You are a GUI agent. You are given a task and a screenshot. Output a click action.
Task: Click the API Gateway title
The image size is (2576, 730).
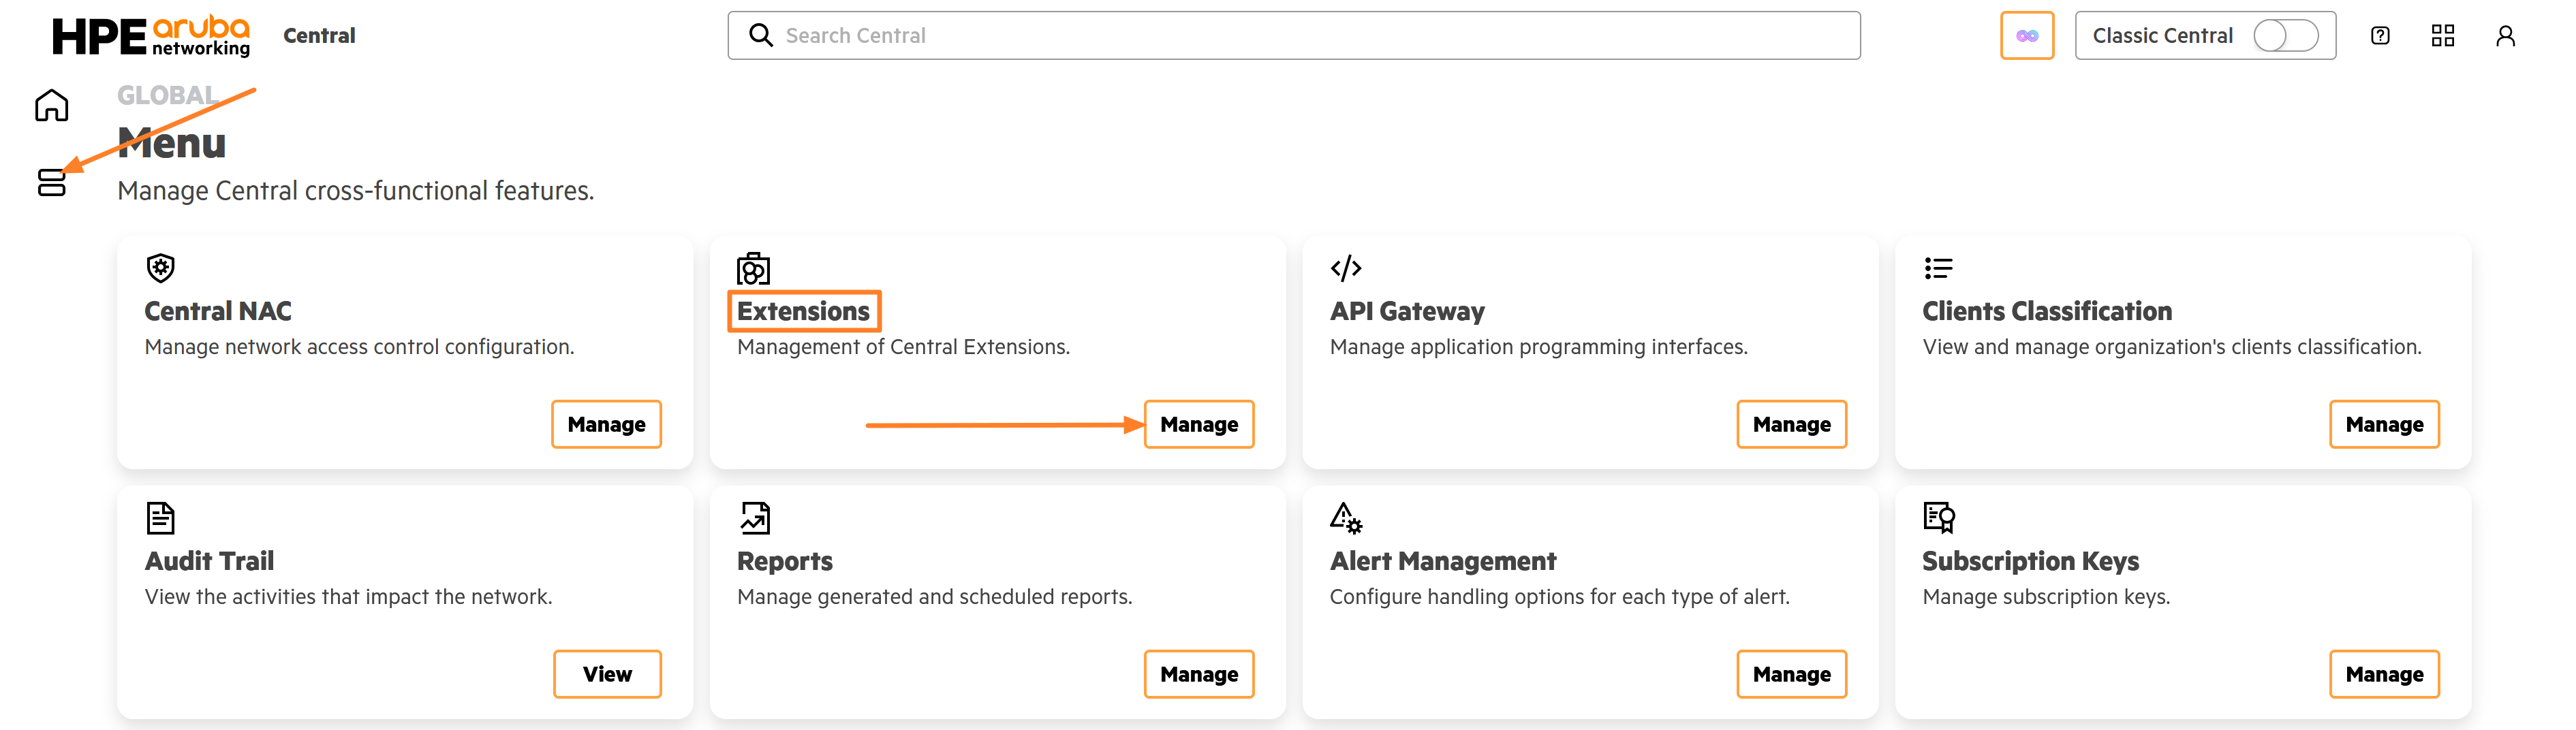[x=1407, y=312]
